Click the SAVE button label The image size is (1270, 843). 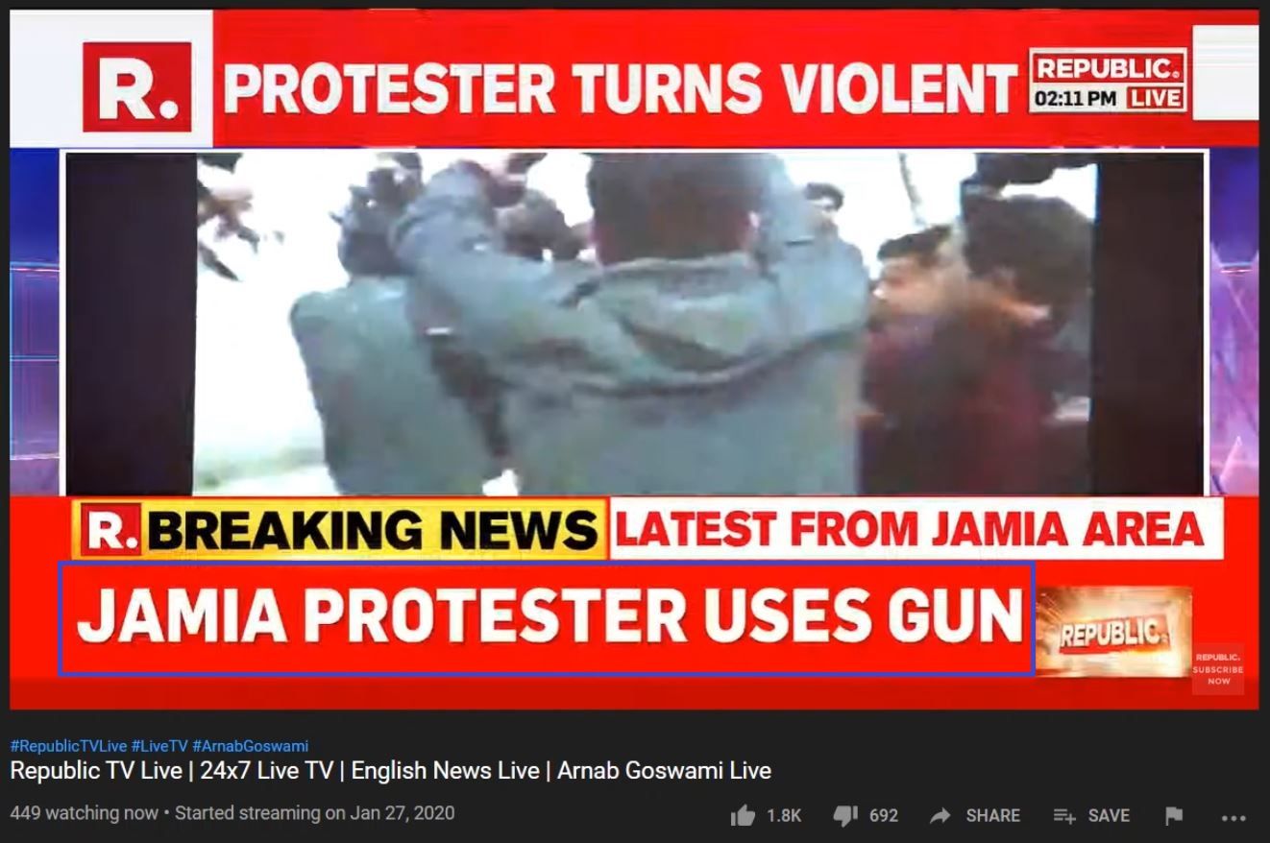point(1109,815)
